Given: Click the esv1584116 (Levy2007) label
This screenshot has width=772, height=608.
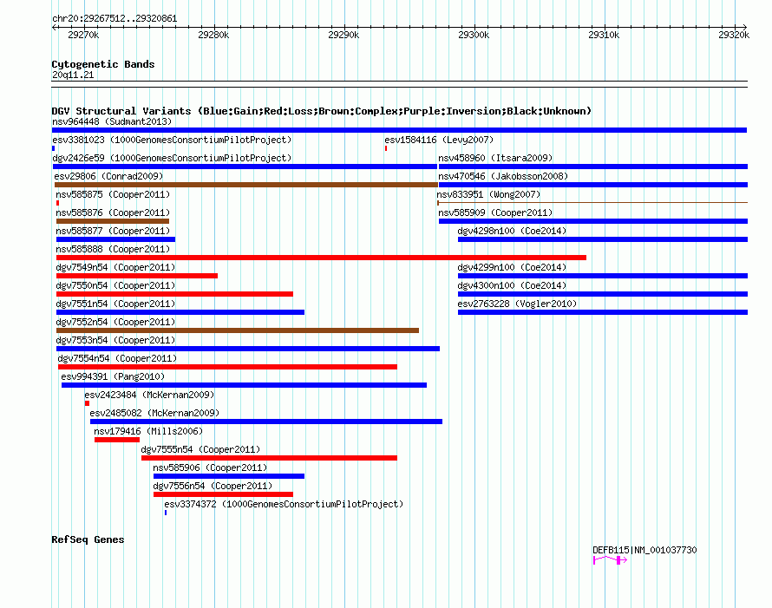Looking at the screenshot, I should [x=439, y=140].
